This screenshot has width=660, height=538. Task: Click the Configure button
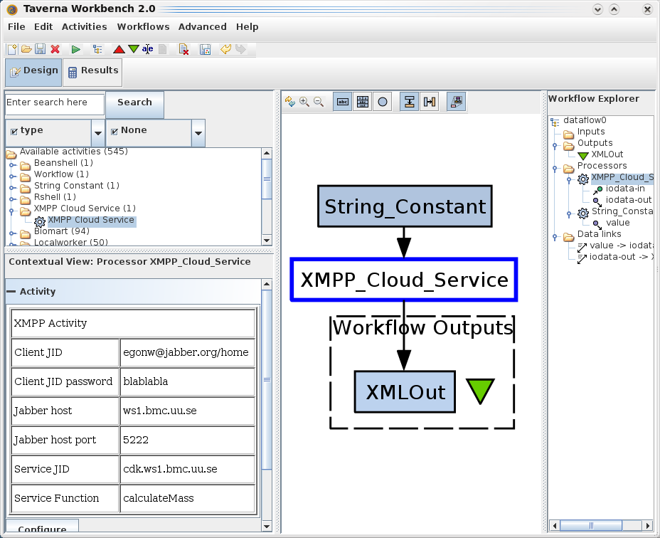click(x=42, y=529)
